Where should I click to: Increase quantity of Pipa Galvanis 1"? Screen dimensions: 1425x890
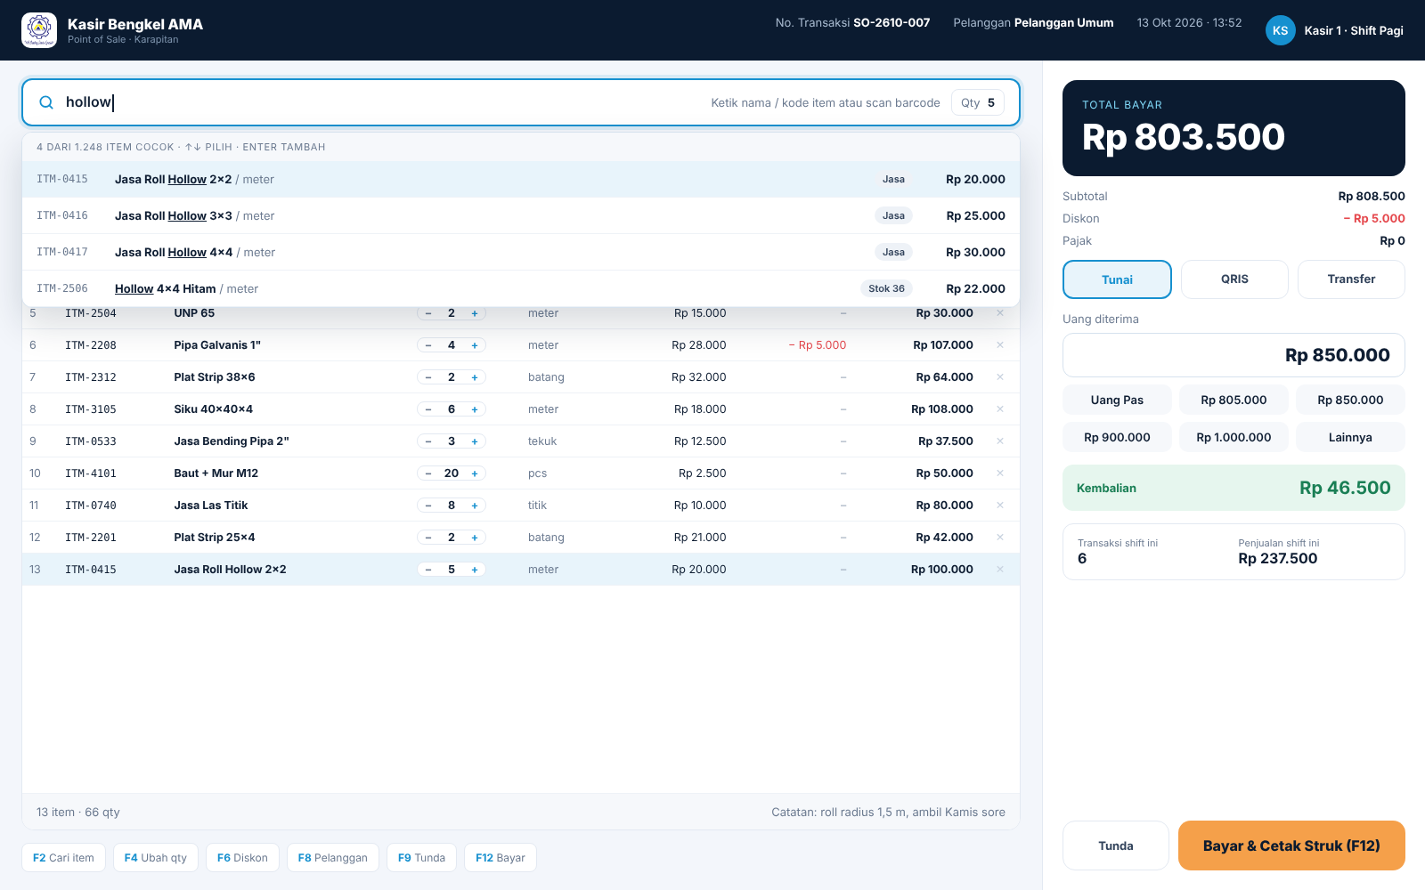coord(475,345)
